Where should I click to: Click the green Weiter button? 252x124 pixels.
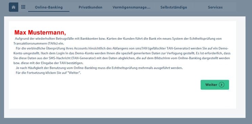[x=215, y=85]
